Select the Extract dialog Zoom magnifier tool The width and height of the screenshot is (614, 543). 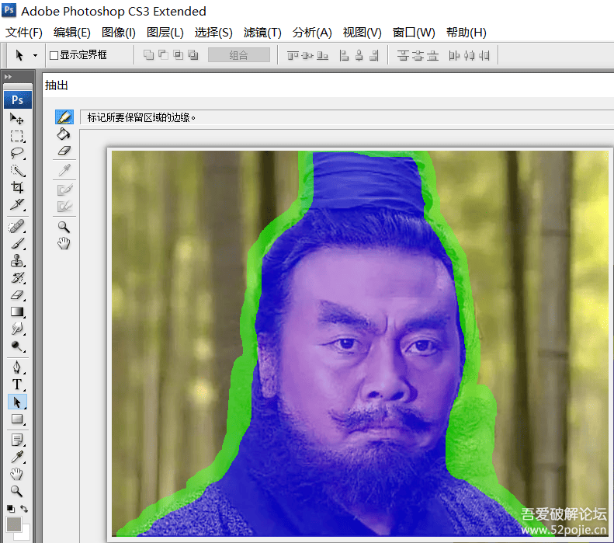pos(64,227)
